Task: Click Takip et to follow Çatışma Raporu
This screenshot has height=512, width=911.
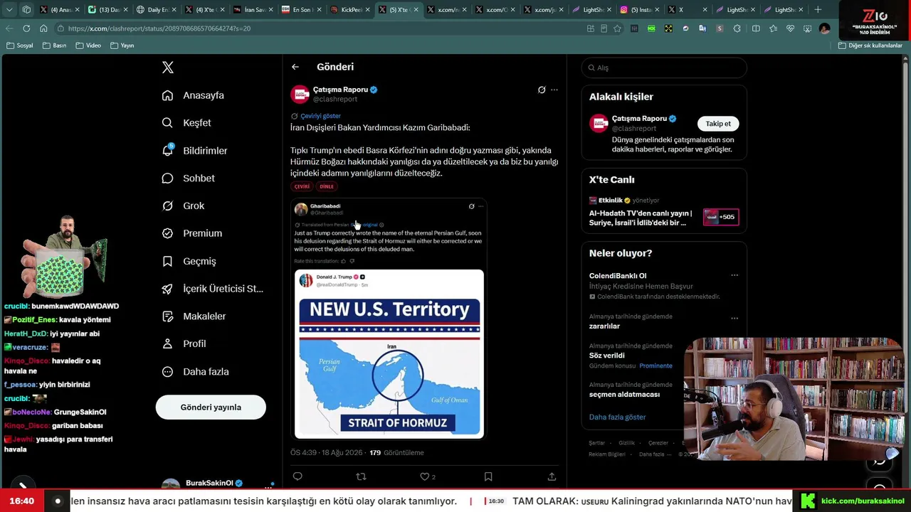Action: 718,124
